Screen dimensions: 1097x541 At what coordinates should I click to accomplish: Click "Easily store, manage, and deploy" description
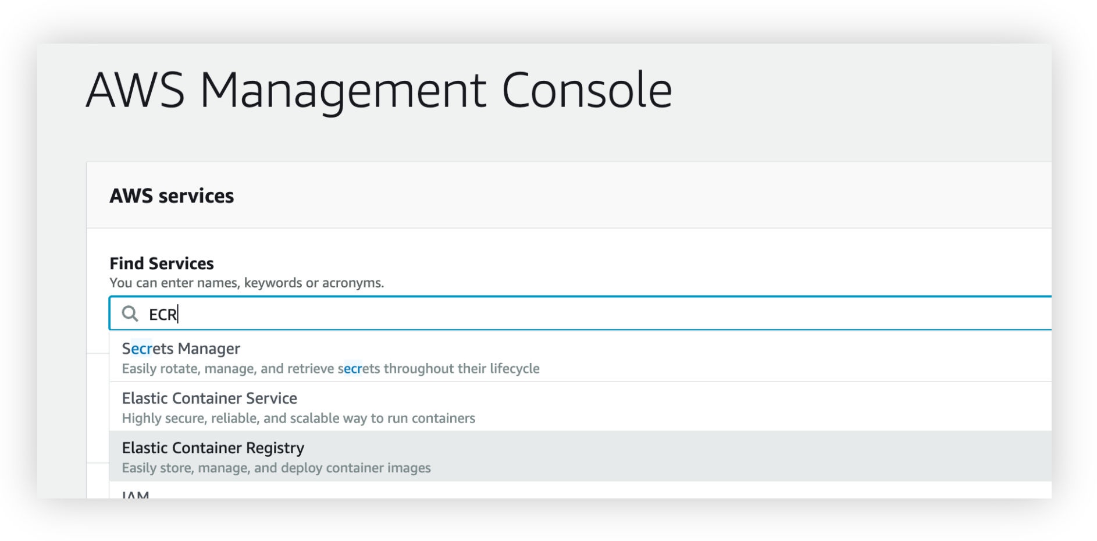coord(276,468)
